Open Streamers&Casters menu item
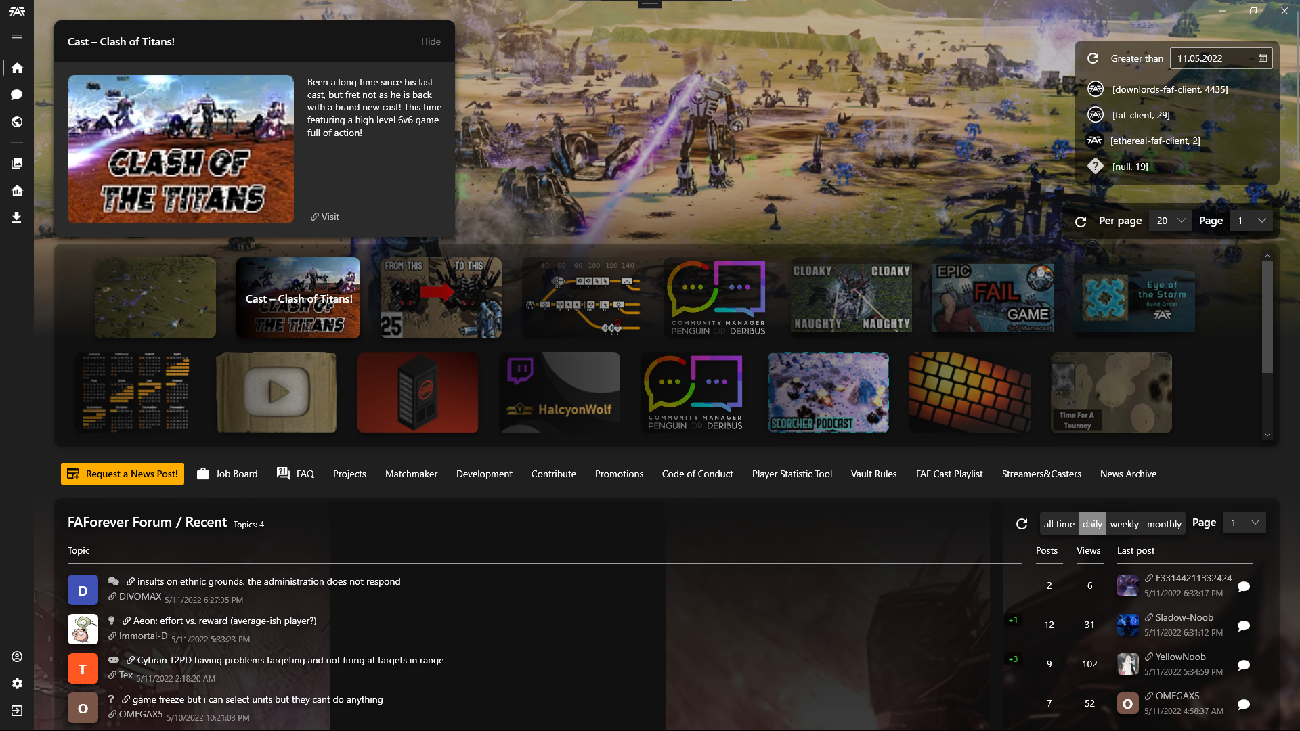The image size is (1300, 731). 1041,474
